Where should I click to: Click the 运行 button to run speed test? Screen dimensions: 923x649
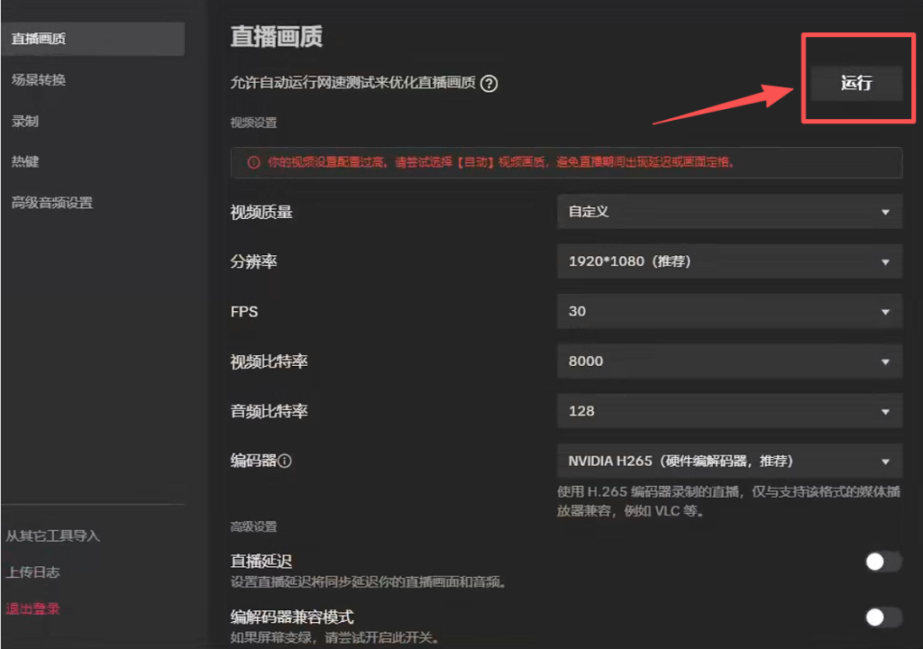[855, 84]
